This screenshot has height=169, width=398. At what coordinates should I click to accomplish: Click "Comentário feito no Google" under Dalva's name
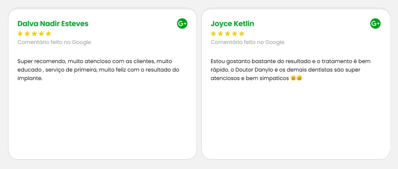click(54, 42)
